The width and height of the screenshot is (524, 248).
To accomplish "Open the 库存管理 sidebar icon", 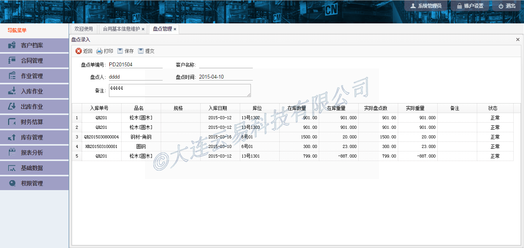I will tap(12, 137).
